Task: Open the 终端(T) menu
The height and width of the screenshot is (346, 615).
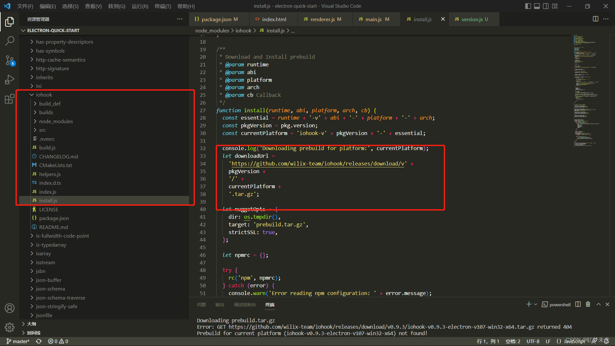Action: coord(163,6)
